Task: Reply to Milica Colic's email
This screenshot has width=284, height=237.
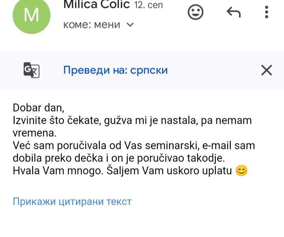Action: [234, 12]
